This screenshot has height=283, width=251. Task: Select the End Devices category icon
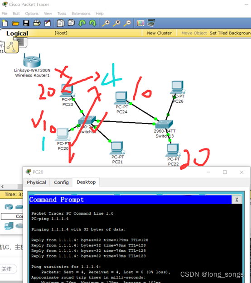coord(9,226)
